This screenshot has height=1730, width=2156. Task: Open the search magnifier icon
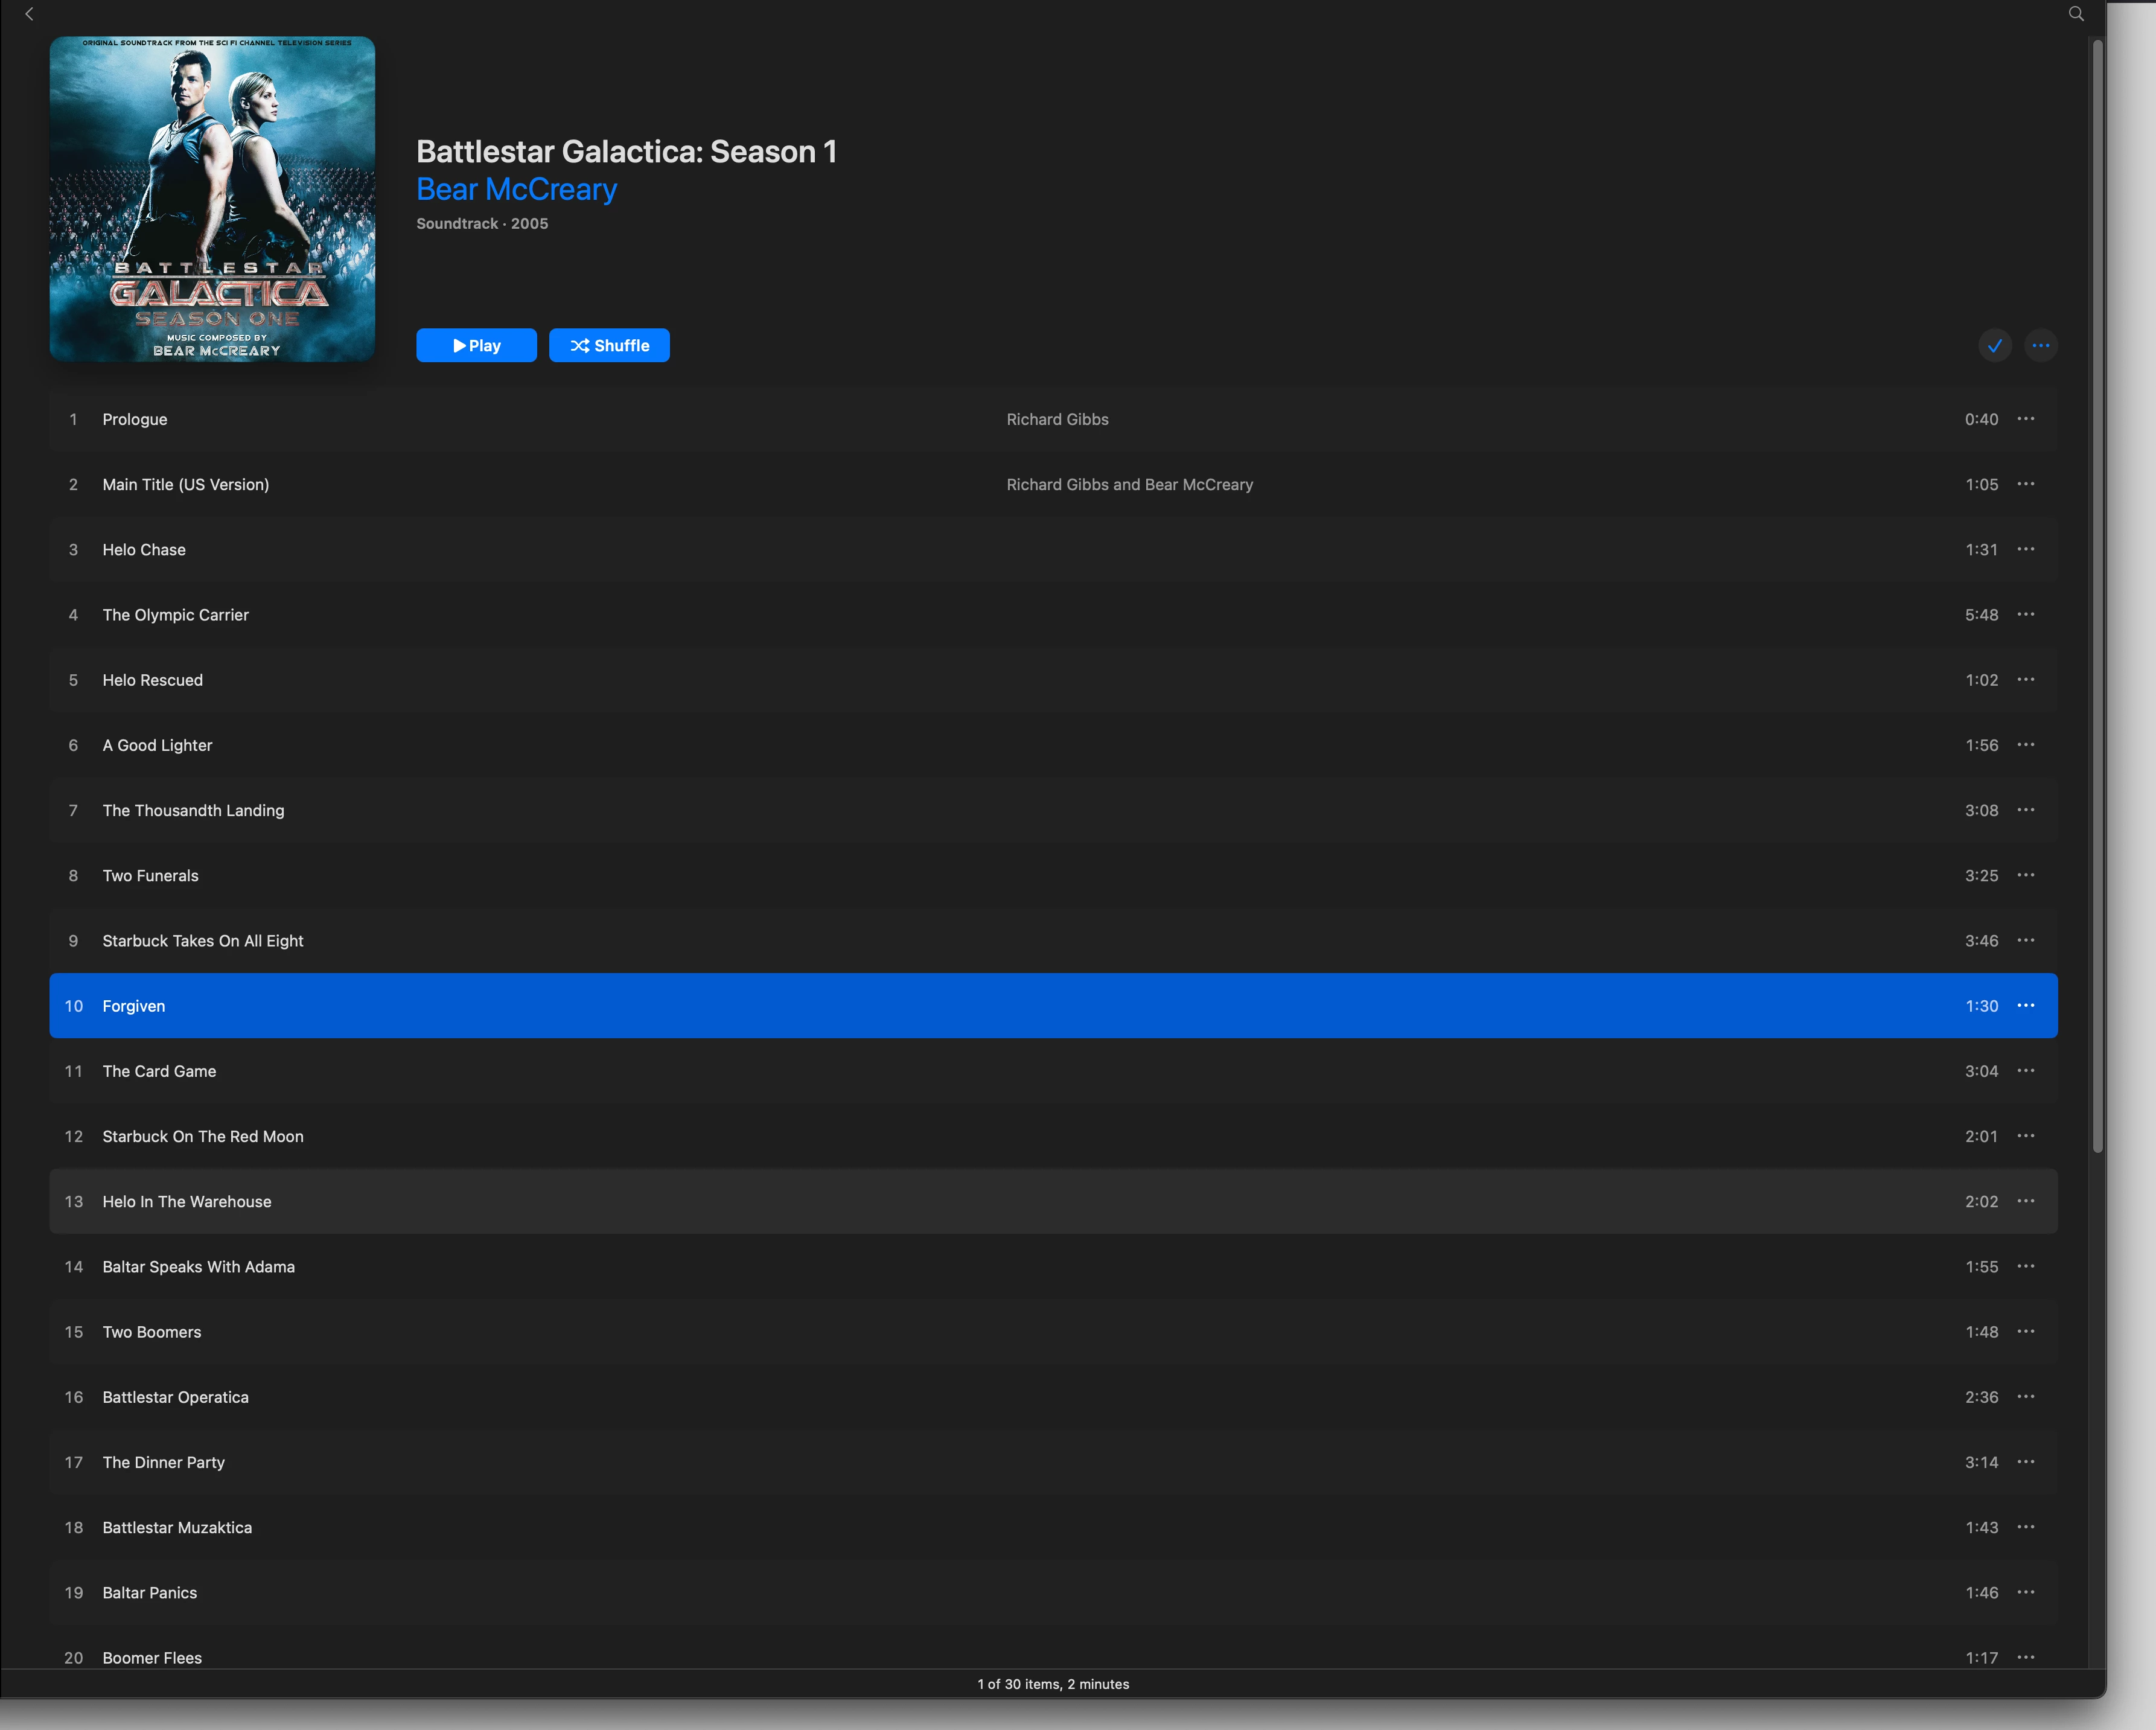[x=2076, y=14]
